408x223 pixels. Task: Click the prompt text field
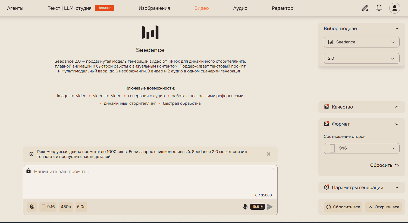tap(150, 182)
